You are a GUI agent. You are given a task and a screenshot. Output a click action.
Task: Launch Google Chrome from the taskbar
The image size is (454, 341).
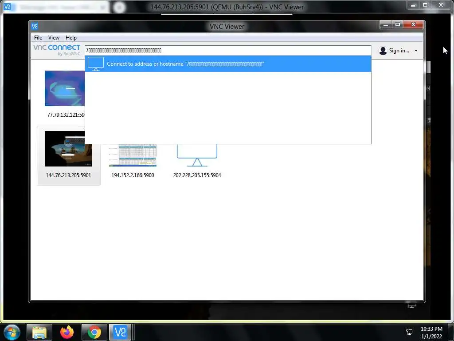point(94,332)
